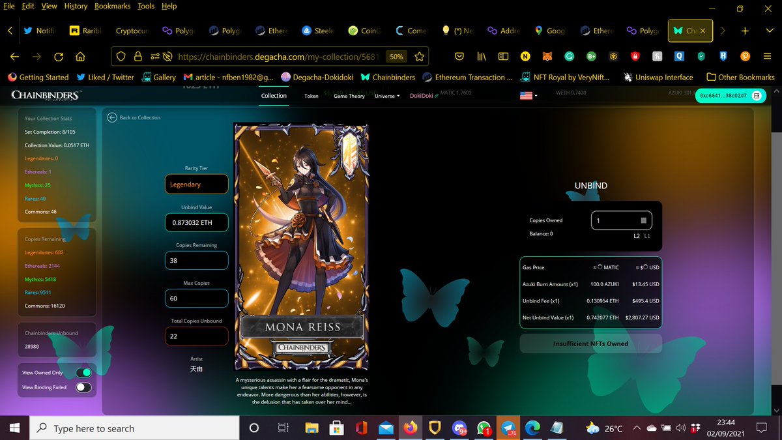Bookmark this page with star
Viewport: 782px width, 440px height.
click(x=420, y=57)
